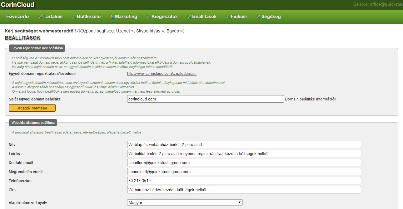
Task: Click the "Egyedi saját domain név beállítása" section title
Action: [37, 48]
